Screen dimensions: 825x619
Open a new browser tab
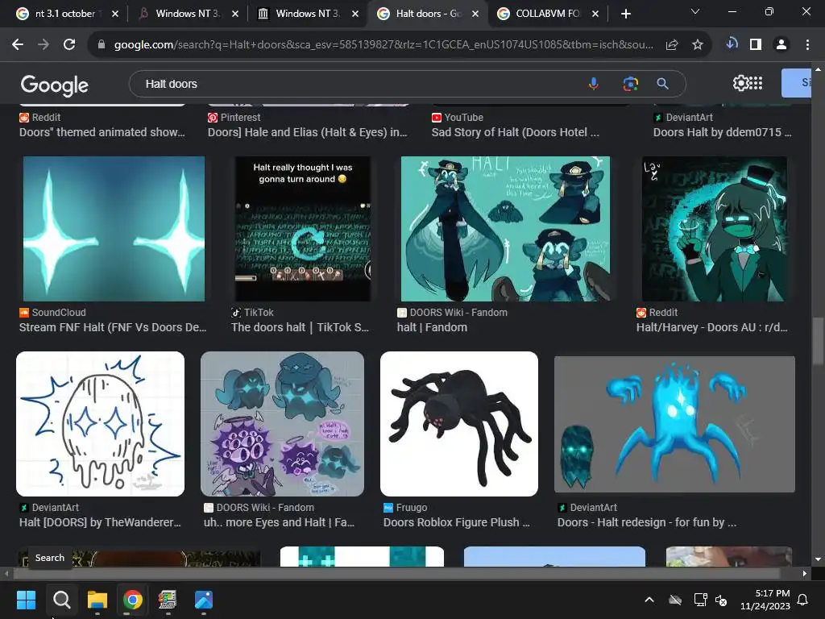tap(625, 14)
